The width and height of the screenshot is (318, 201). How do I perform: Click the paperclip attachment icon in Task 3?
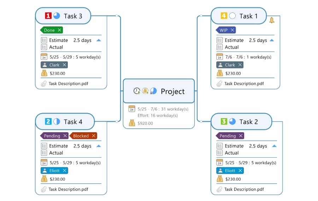click(x=44, y=84)
